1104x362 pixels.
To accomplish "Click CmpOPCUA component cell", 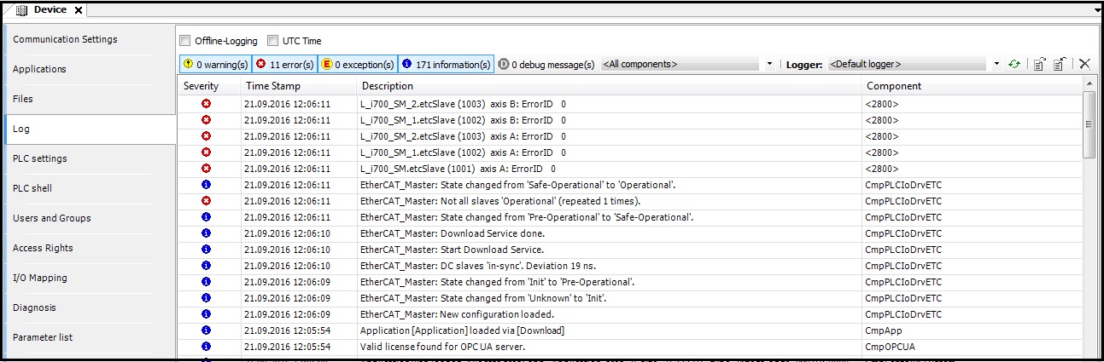I will (x=972, y=347).
